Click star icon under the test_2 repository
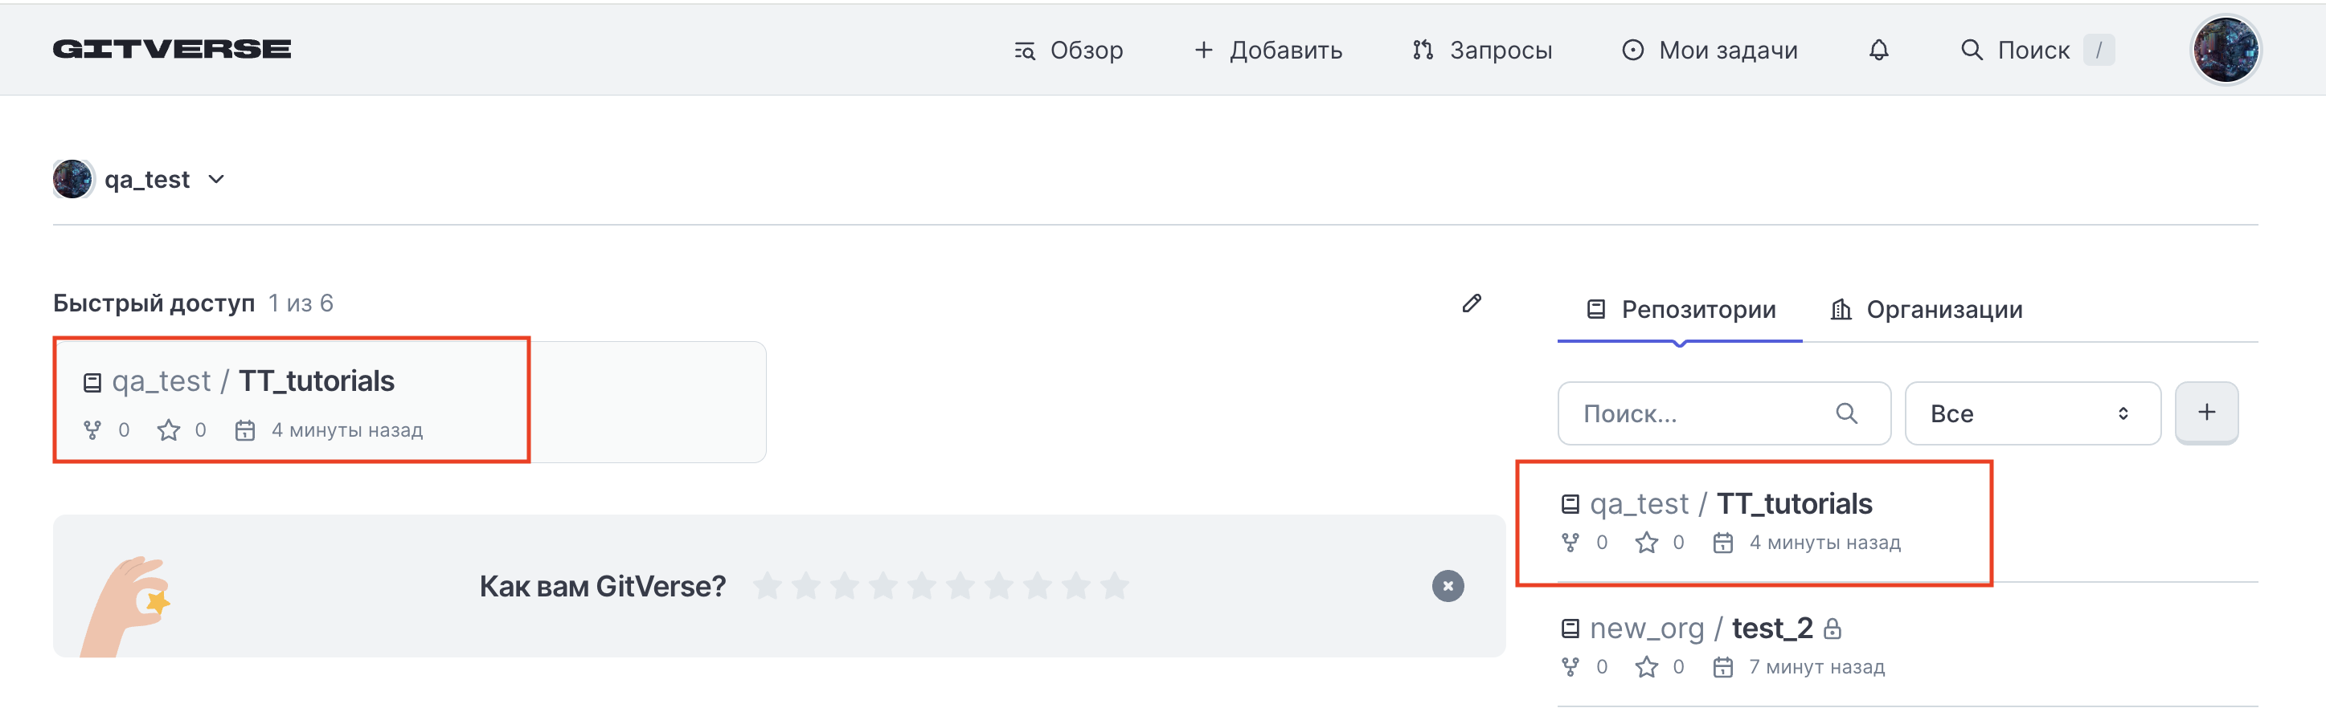Image resolution: width=2326 pixels, height=708 pixels. coord(1646,666)
